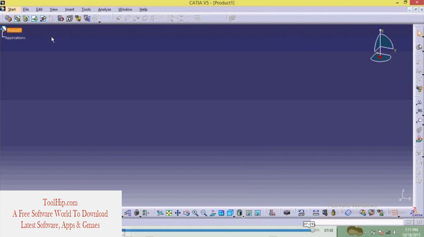
Task: Toggle Swap Visible Space icon
Action: coord(257,213)
